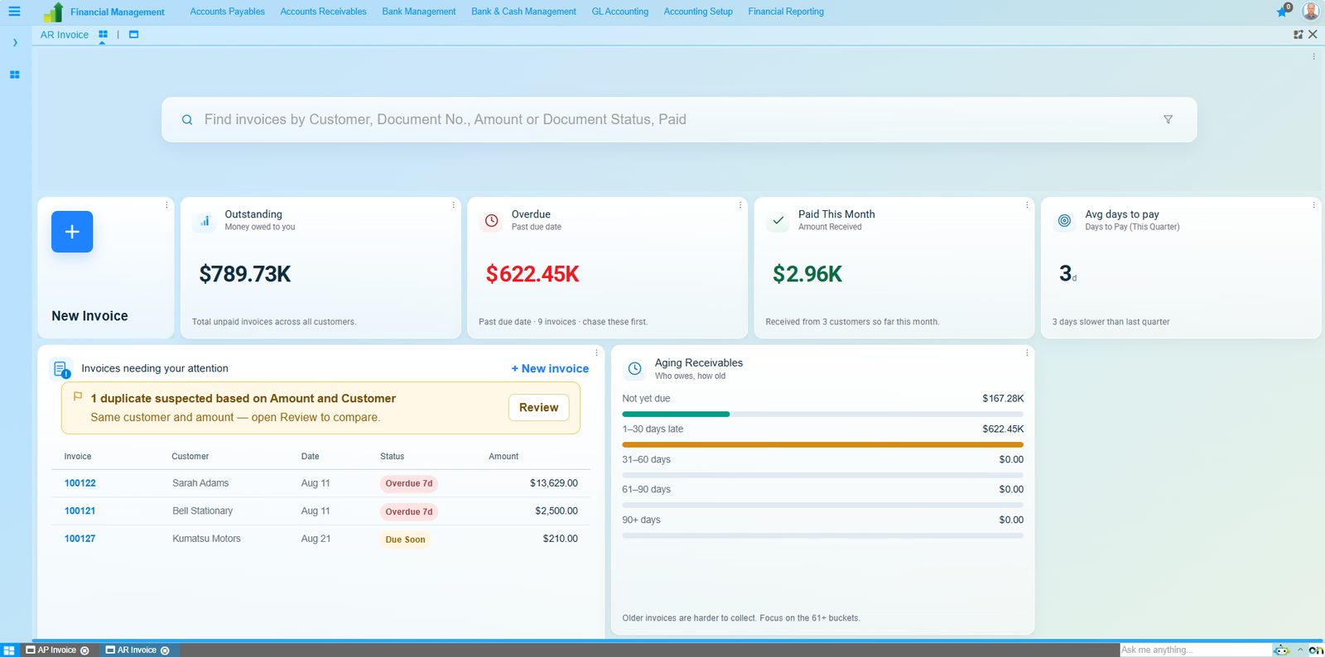Open the Overdue card options menu
1325x657 pixels.
(740, 205)
